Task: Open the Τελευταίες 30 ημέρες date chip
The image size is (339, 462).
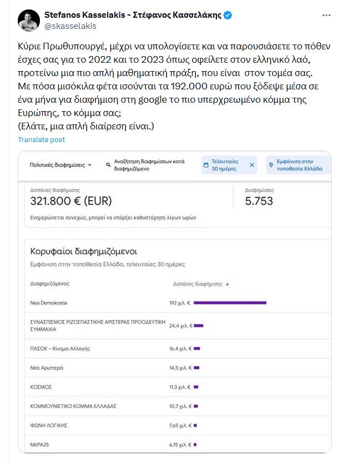Action: coord(225,165)
